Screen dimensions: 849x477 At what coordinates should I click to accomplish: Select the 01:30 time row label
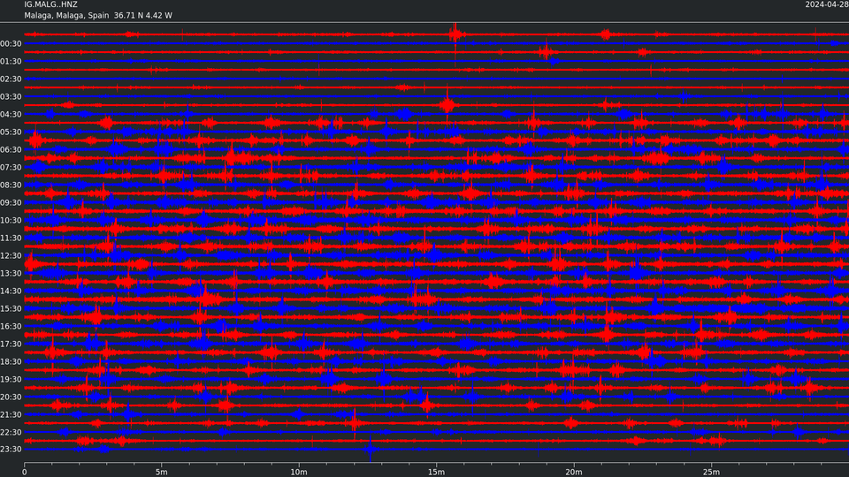11,62
